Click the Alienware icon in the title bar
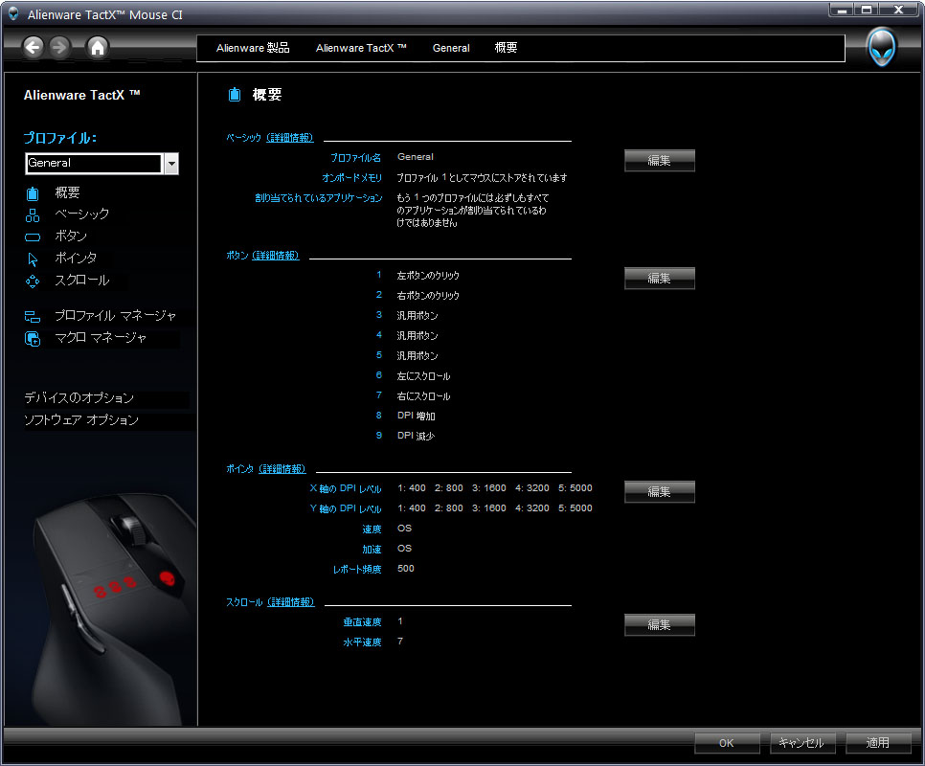The width and height of the screenshot is (925, 766). point(13,13)
